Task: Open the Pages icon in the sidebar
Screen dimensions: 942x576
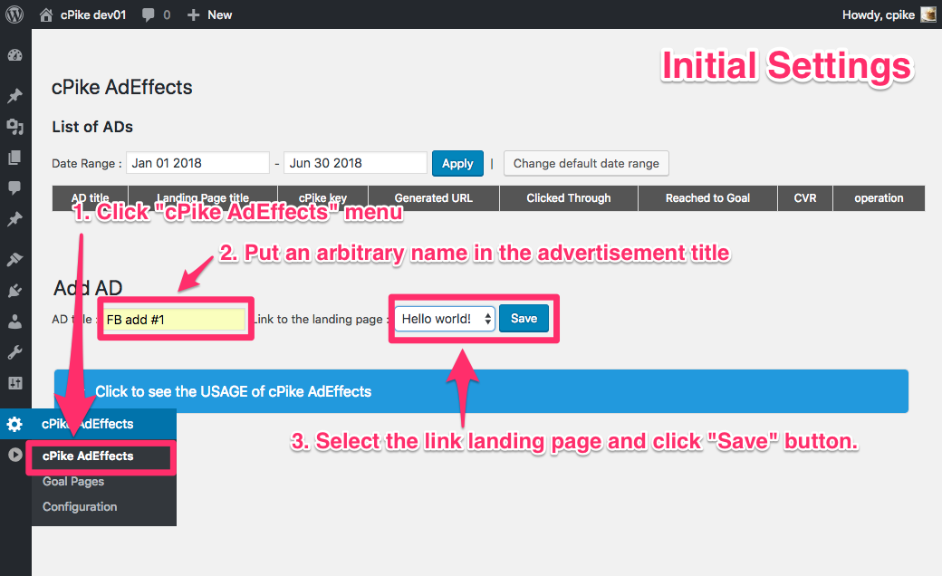Action: pyautogui.click(x=15, y=158)
